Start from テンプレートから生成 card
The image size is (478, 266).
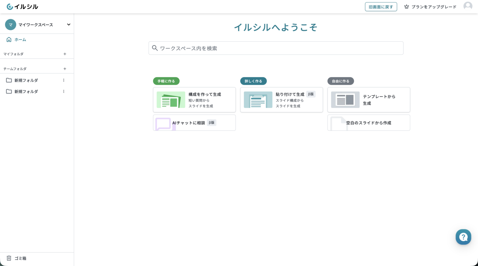click(369, 100)
